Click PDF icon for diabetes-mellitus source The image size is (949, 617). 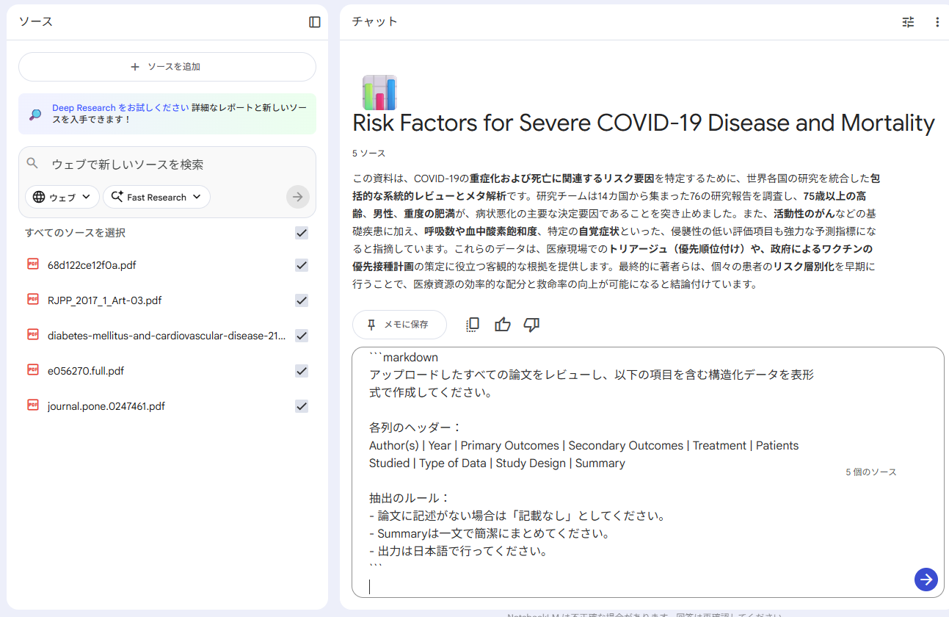coord(32,335)
